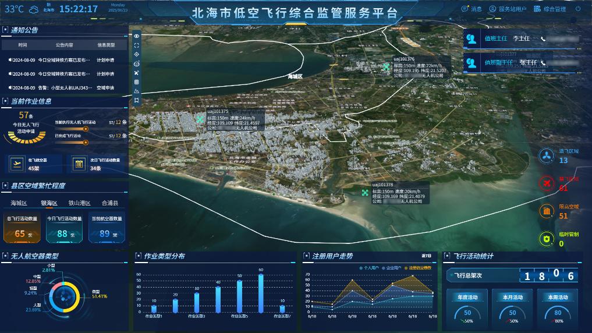Screen dimensions: 592x333
Task: Click the drone marker for uaj101375
Action: 201,119
